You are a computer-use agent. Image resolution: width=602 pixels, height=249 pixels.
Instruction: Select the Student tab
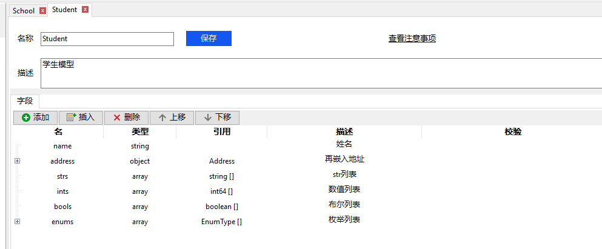64,10
